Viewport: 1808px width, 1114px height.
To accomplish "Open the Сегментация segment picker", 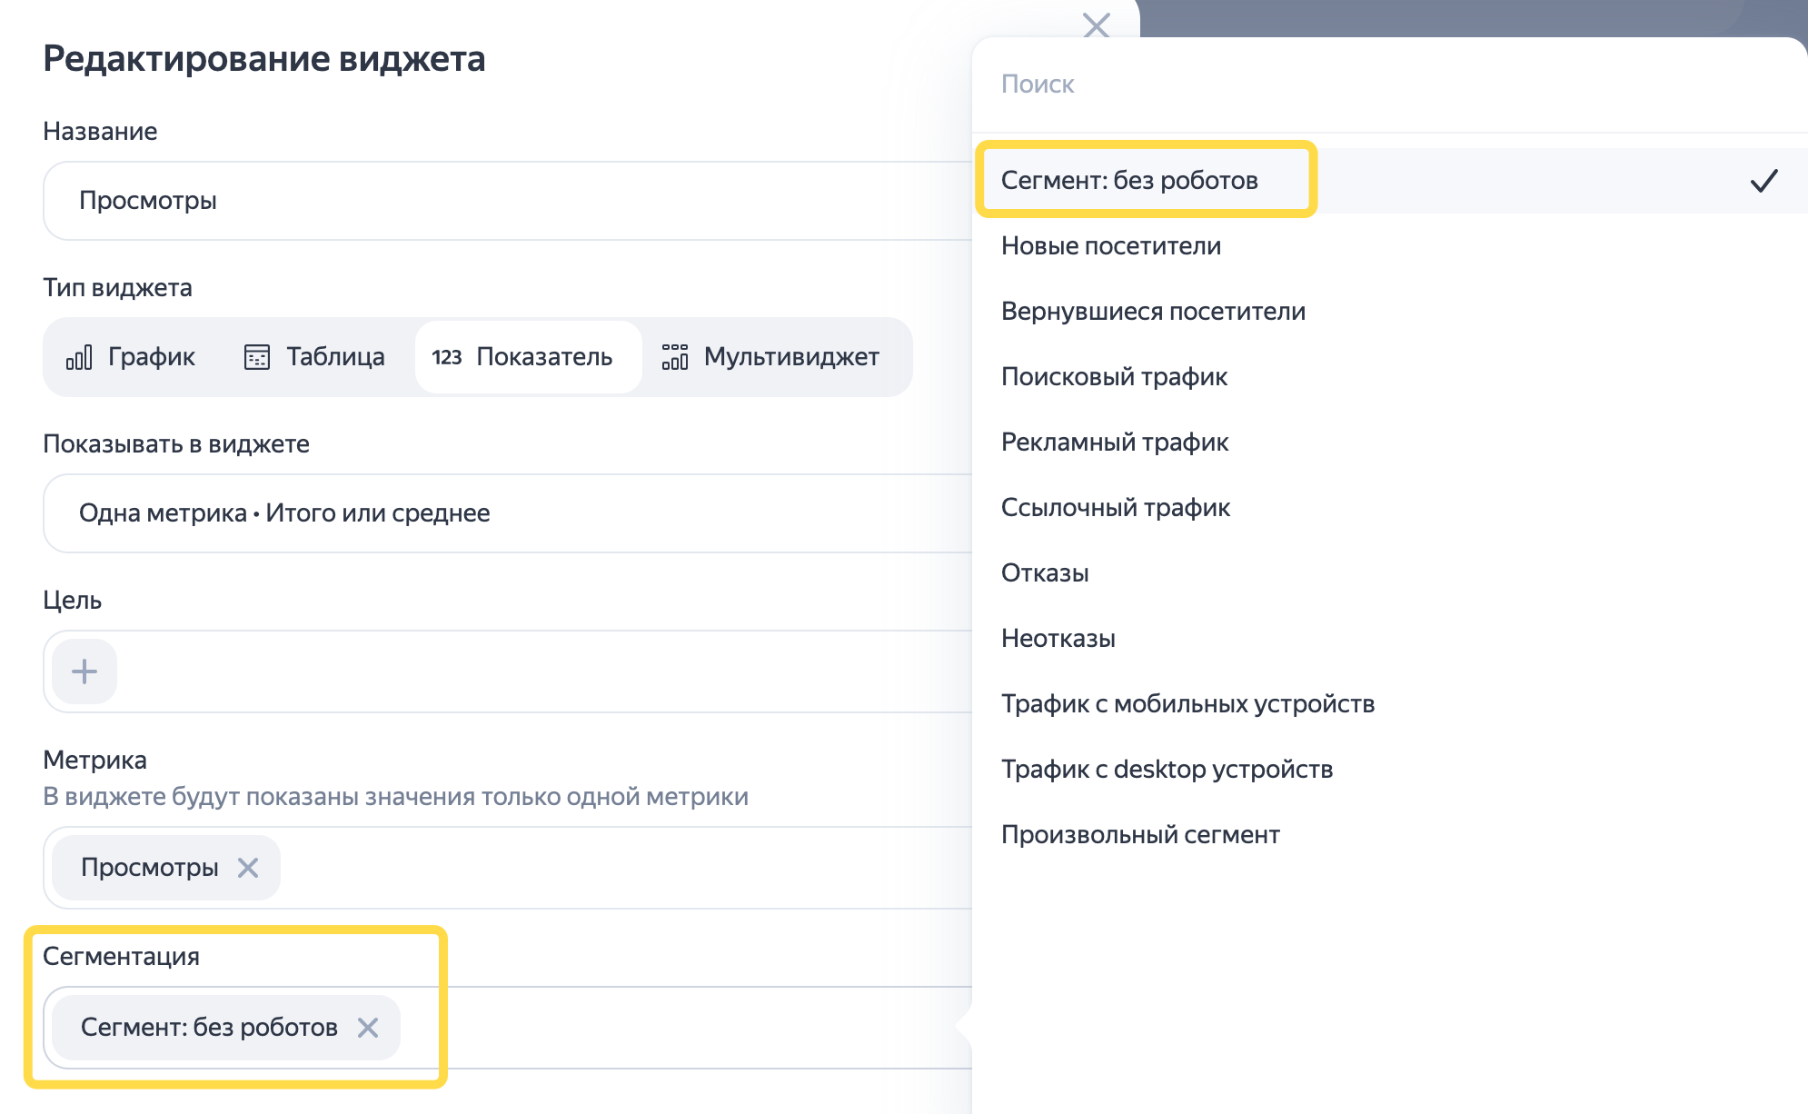I will click(636, 1028).
